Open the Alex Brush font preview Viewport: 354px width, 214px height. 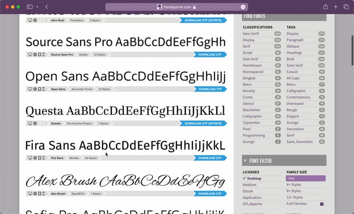[125, 181]
